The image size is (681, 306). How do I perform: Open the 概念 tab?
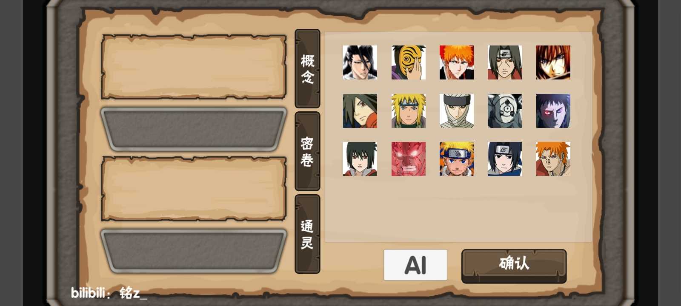(307, 68)
